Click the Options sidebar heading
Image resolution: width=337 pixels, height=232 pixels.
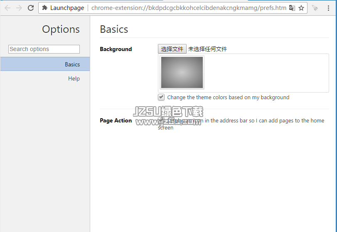[61, 29]
